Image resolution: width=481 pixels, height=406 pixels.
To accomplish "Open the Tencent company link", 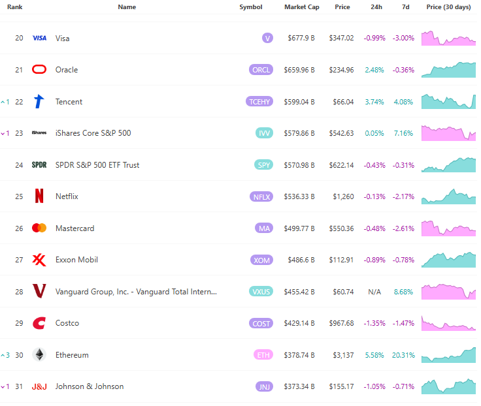I will coord(69,102).
